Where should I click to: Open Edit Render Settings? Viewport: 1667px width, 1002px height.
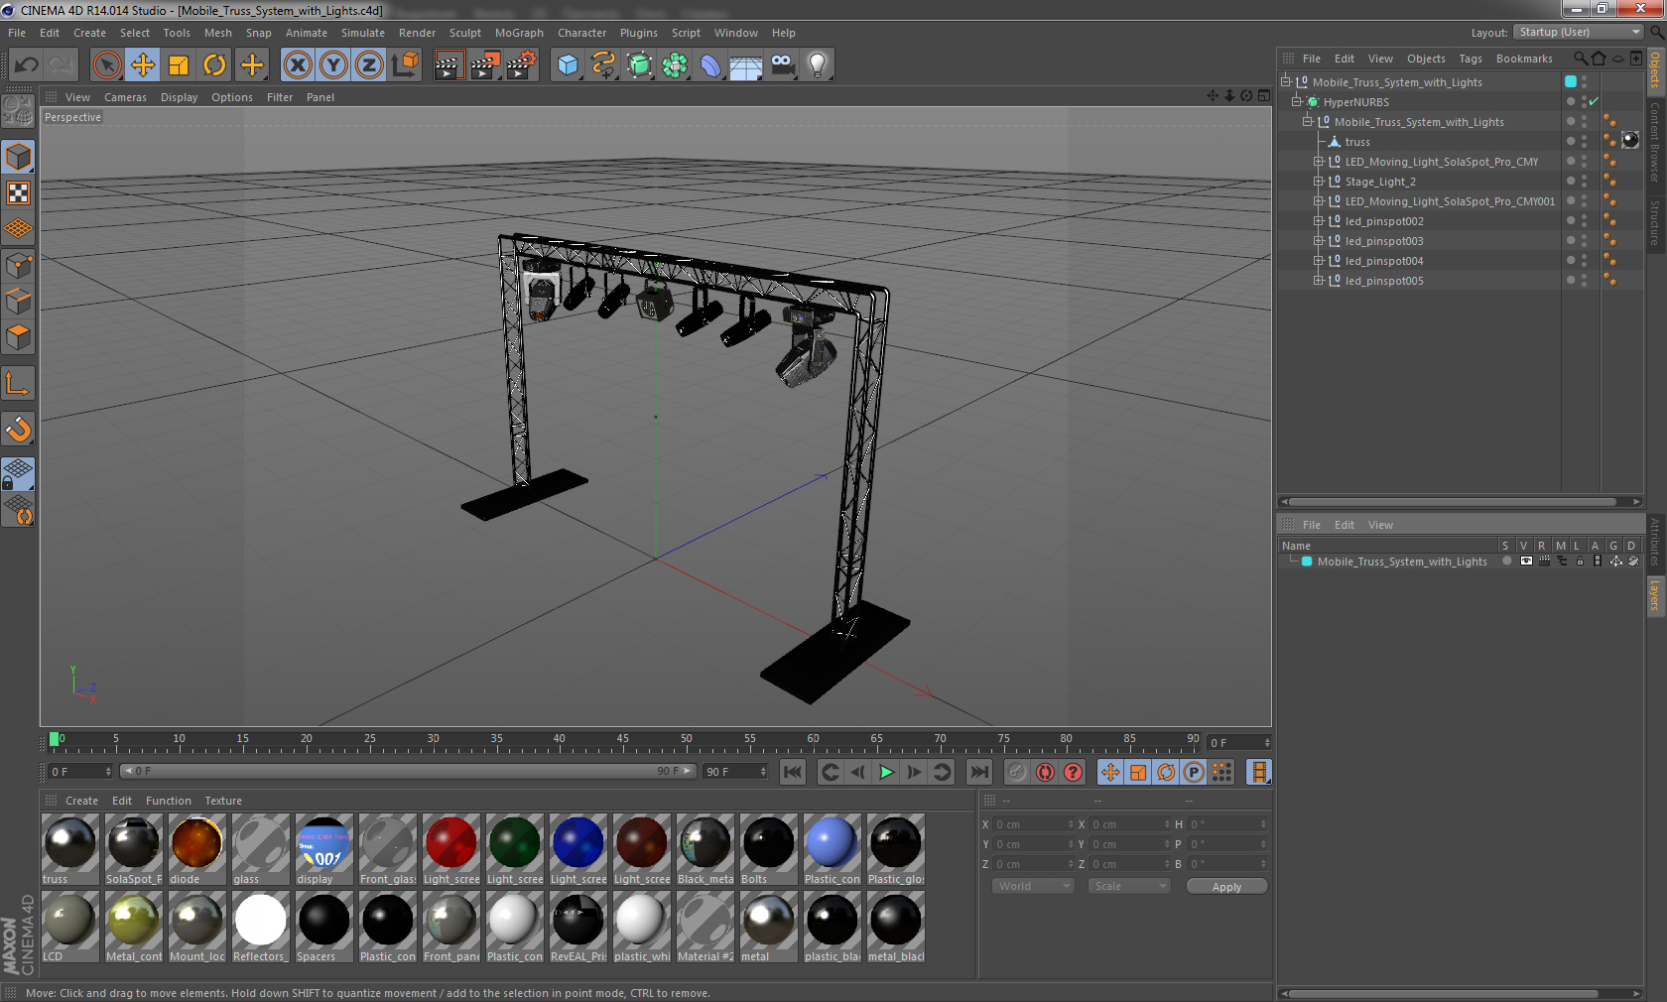[x=522, y=65]
